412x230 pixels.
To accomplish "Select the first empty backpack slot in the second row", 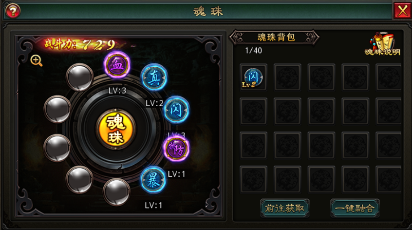I will point(253,112).
